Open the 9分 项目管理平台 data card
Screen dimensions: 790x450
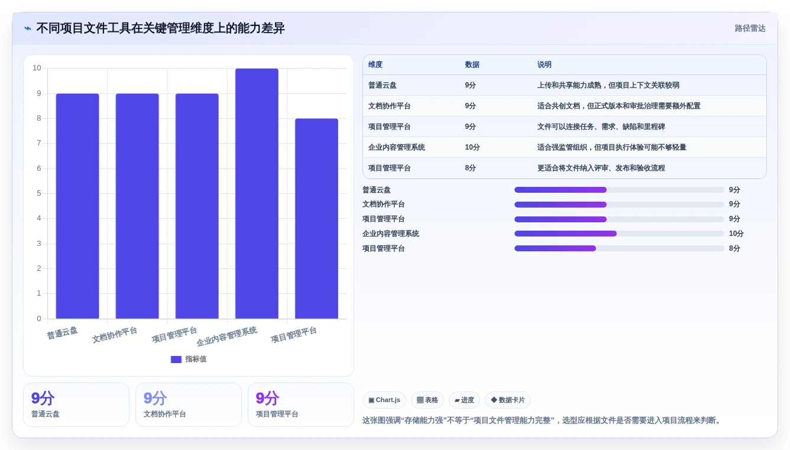click(301, 405)
